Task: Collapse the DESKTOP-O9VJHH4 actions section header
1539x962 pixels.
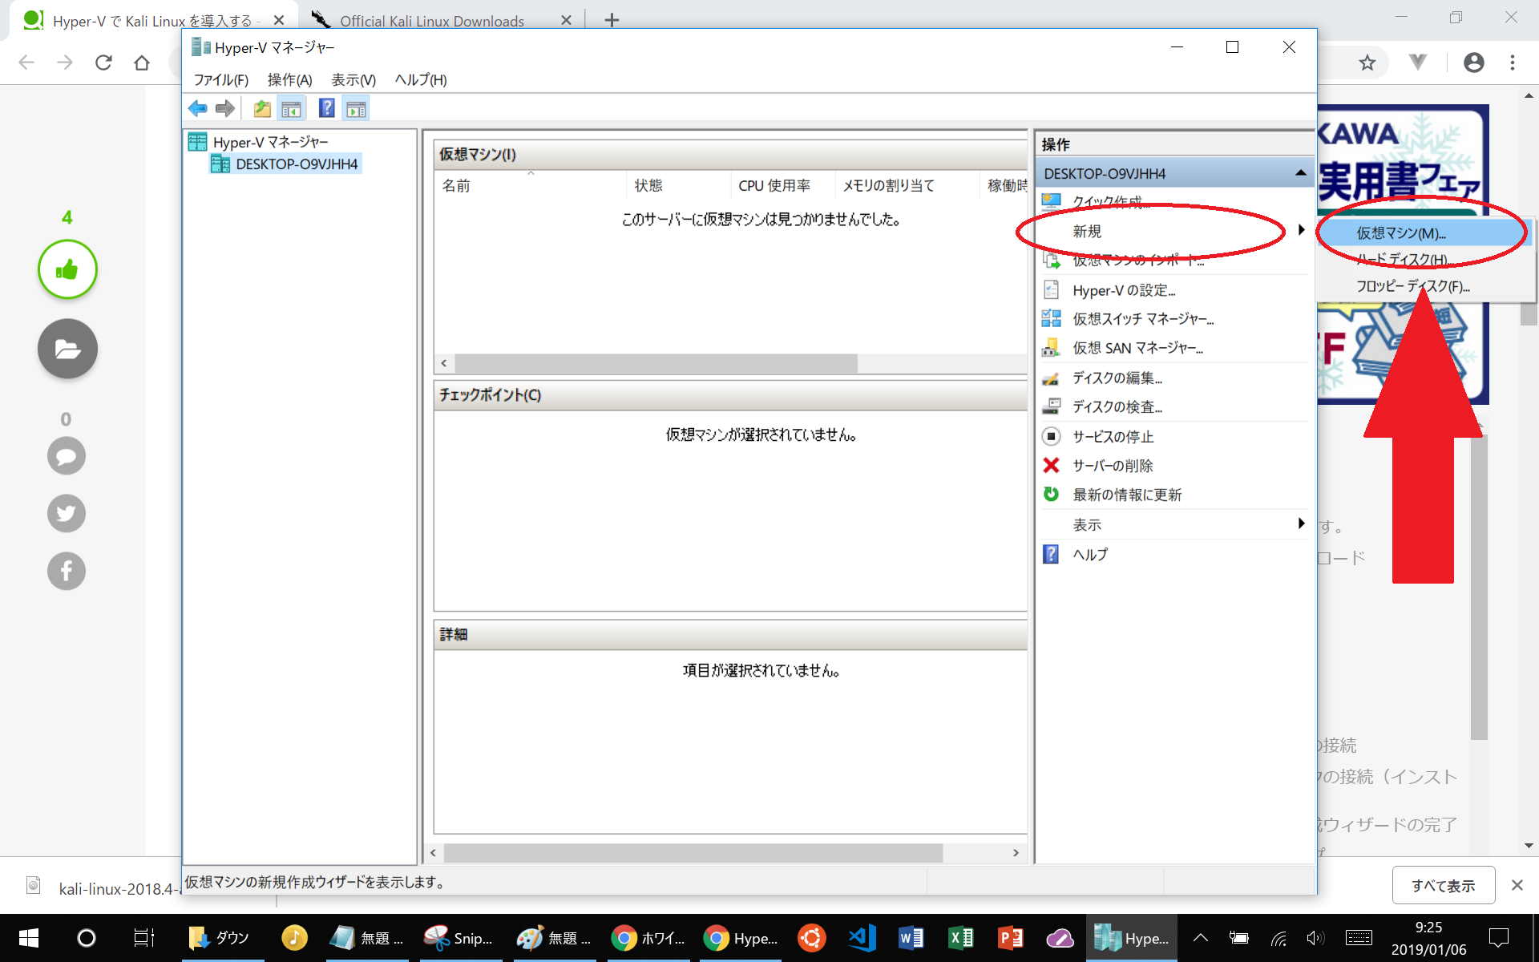Action: point(1300,173)
